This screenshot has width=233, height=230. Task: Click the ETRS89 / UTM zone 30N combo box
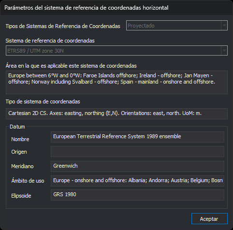click(116, 50)
